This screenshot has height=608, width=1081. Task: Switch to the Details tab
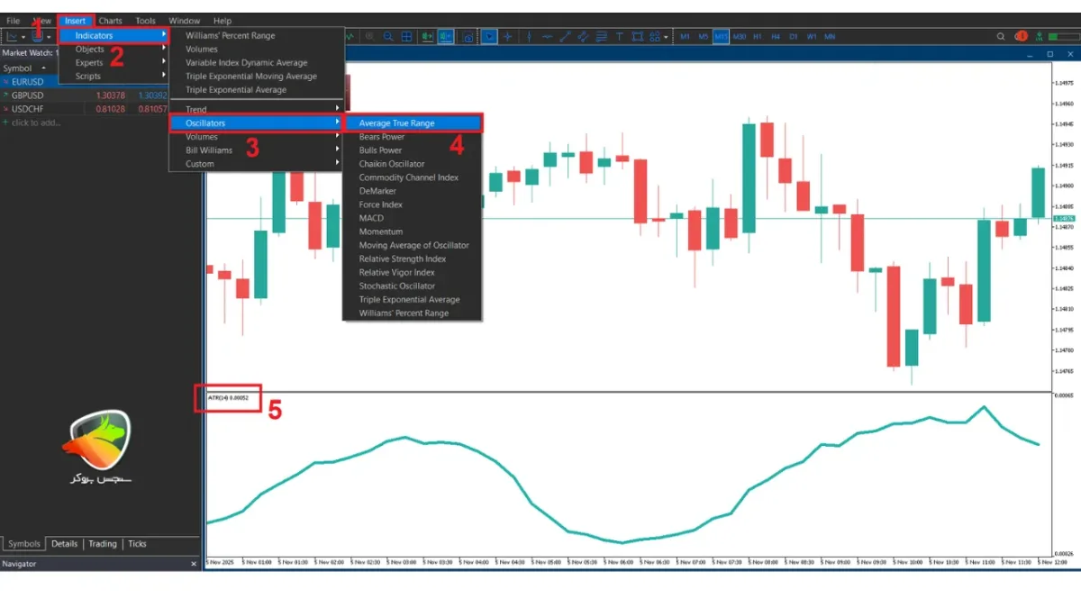64,544
